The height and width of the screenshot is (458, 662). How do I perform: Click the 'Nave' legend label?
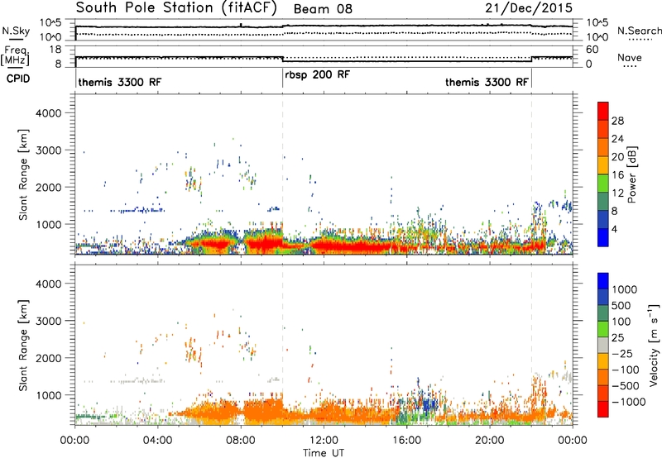click(x=629, y=57)
